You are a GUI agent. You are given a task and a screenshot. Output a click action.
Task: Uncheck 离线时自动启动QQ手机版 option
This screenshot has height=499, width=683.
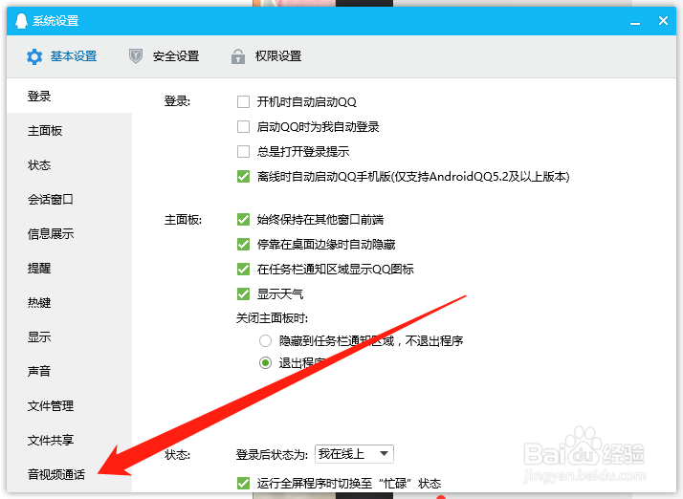244,176
